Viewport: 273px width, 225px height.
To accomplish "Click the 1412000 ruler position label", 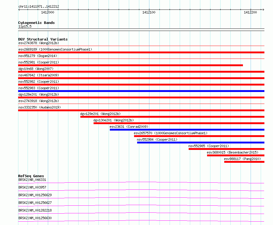I will [x=48, y=12].
